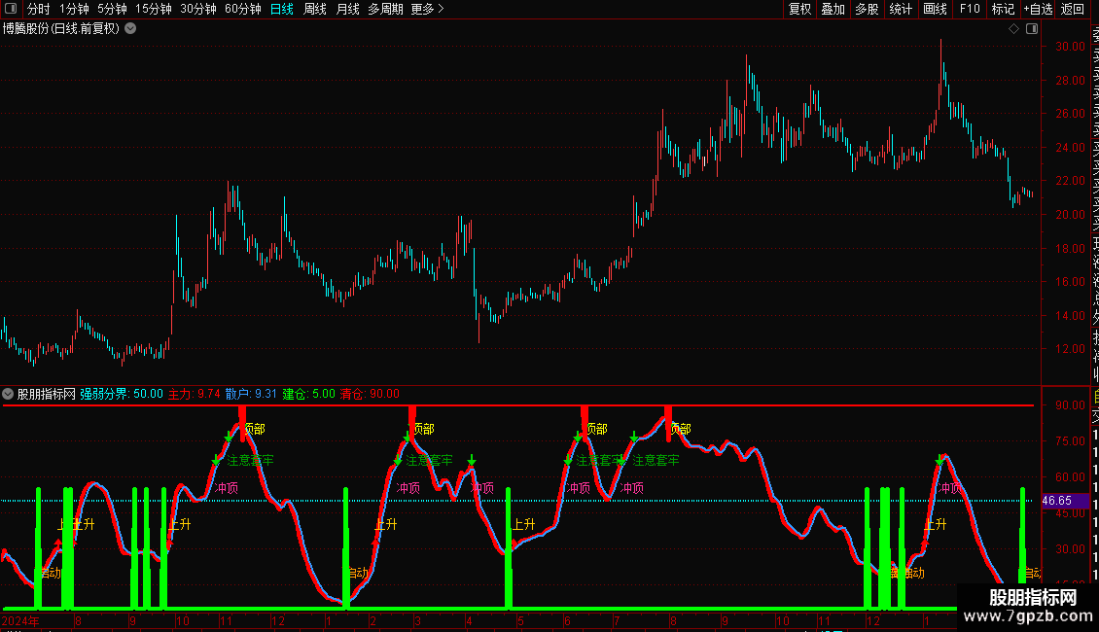
Task: Select the 分时 intraday view
Action: (39, 9)
